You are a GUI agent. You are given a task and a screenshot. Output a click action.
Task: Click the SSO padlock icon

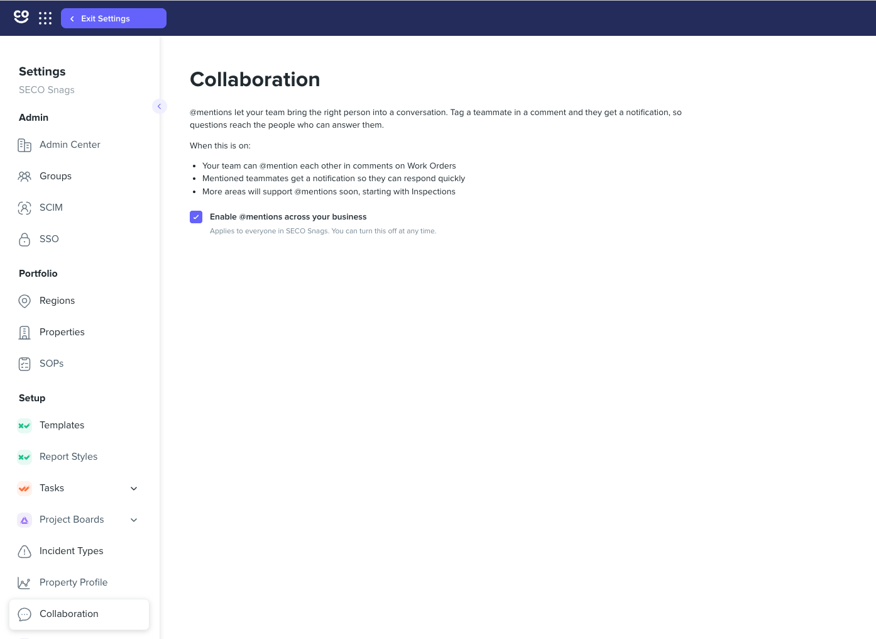tap(25, 240)
